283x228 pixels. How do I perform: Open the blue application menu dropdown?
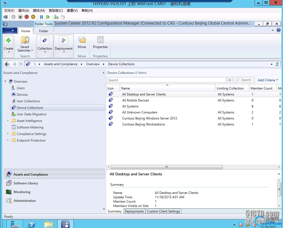(x=10, y=31)
